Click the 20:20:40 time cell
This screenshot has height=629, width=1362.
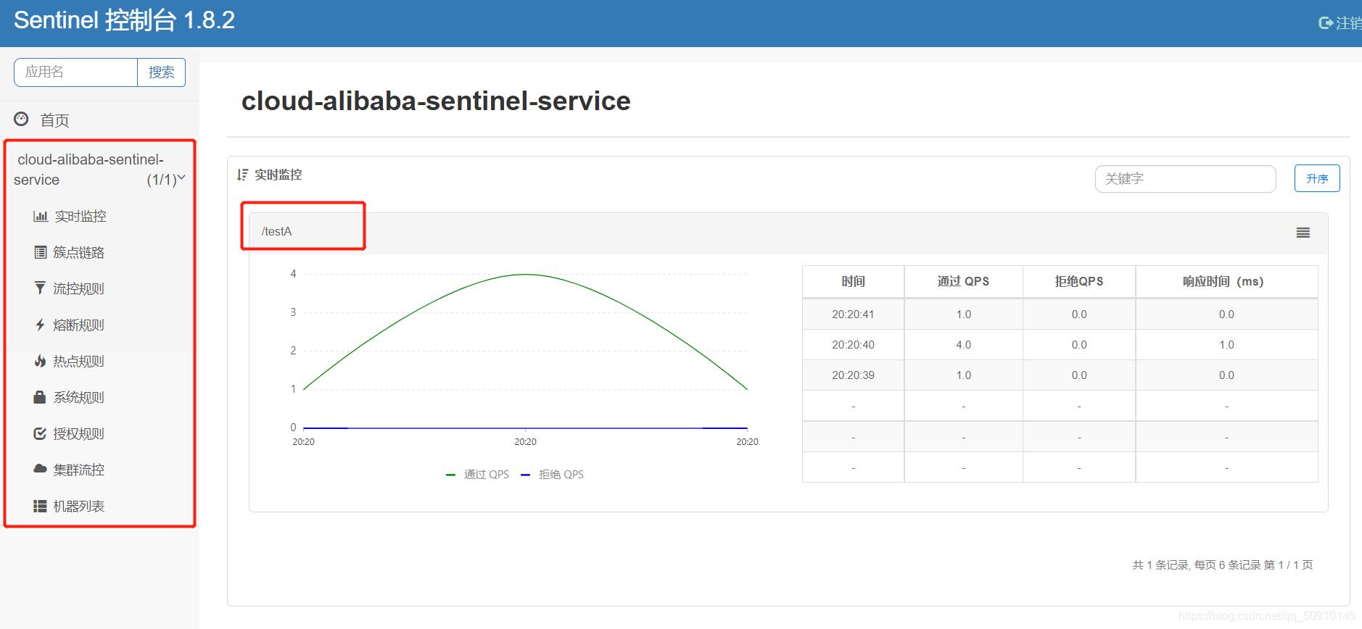pyautogui.click(x=853, y=345)
